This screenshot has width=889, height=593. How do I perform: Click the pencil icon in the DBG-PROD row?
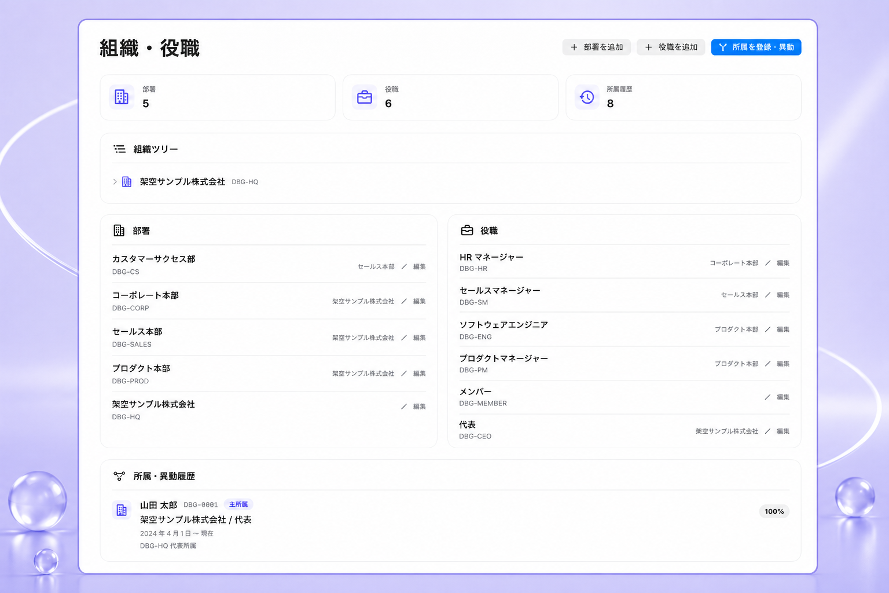tap(404, 374)
